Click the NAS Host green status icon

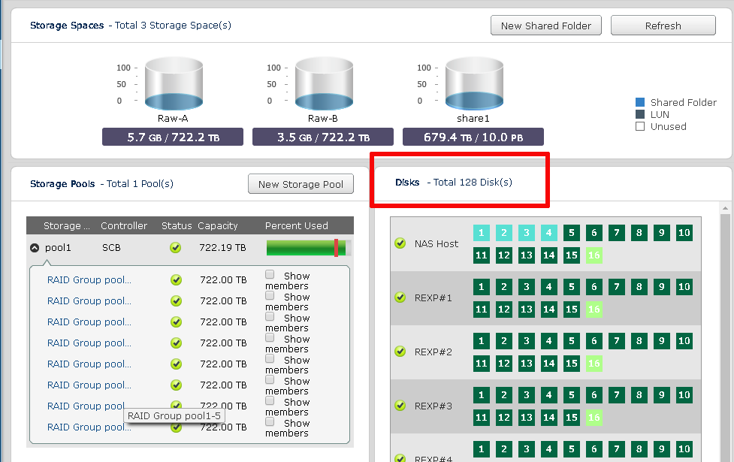click(400, 243)
